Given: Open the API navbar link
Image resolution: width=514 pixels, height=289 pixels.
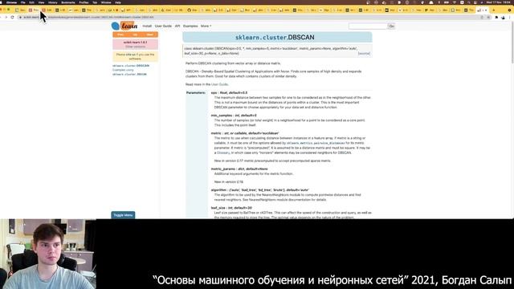Looking at the screenshot, I should 177,26.
